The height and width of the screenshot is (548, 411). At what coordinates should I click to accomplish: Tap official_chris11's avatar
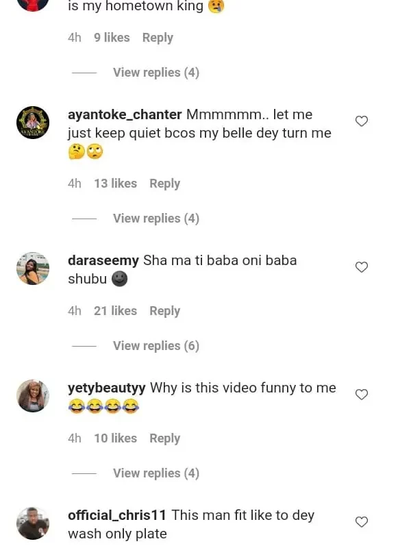(33, 523)
